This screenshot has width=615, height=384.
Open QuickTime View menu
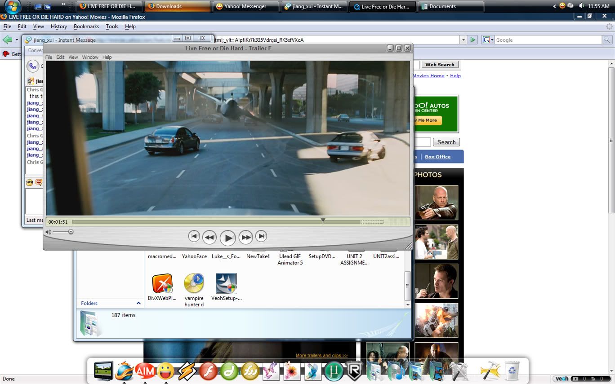coord(73,57)
